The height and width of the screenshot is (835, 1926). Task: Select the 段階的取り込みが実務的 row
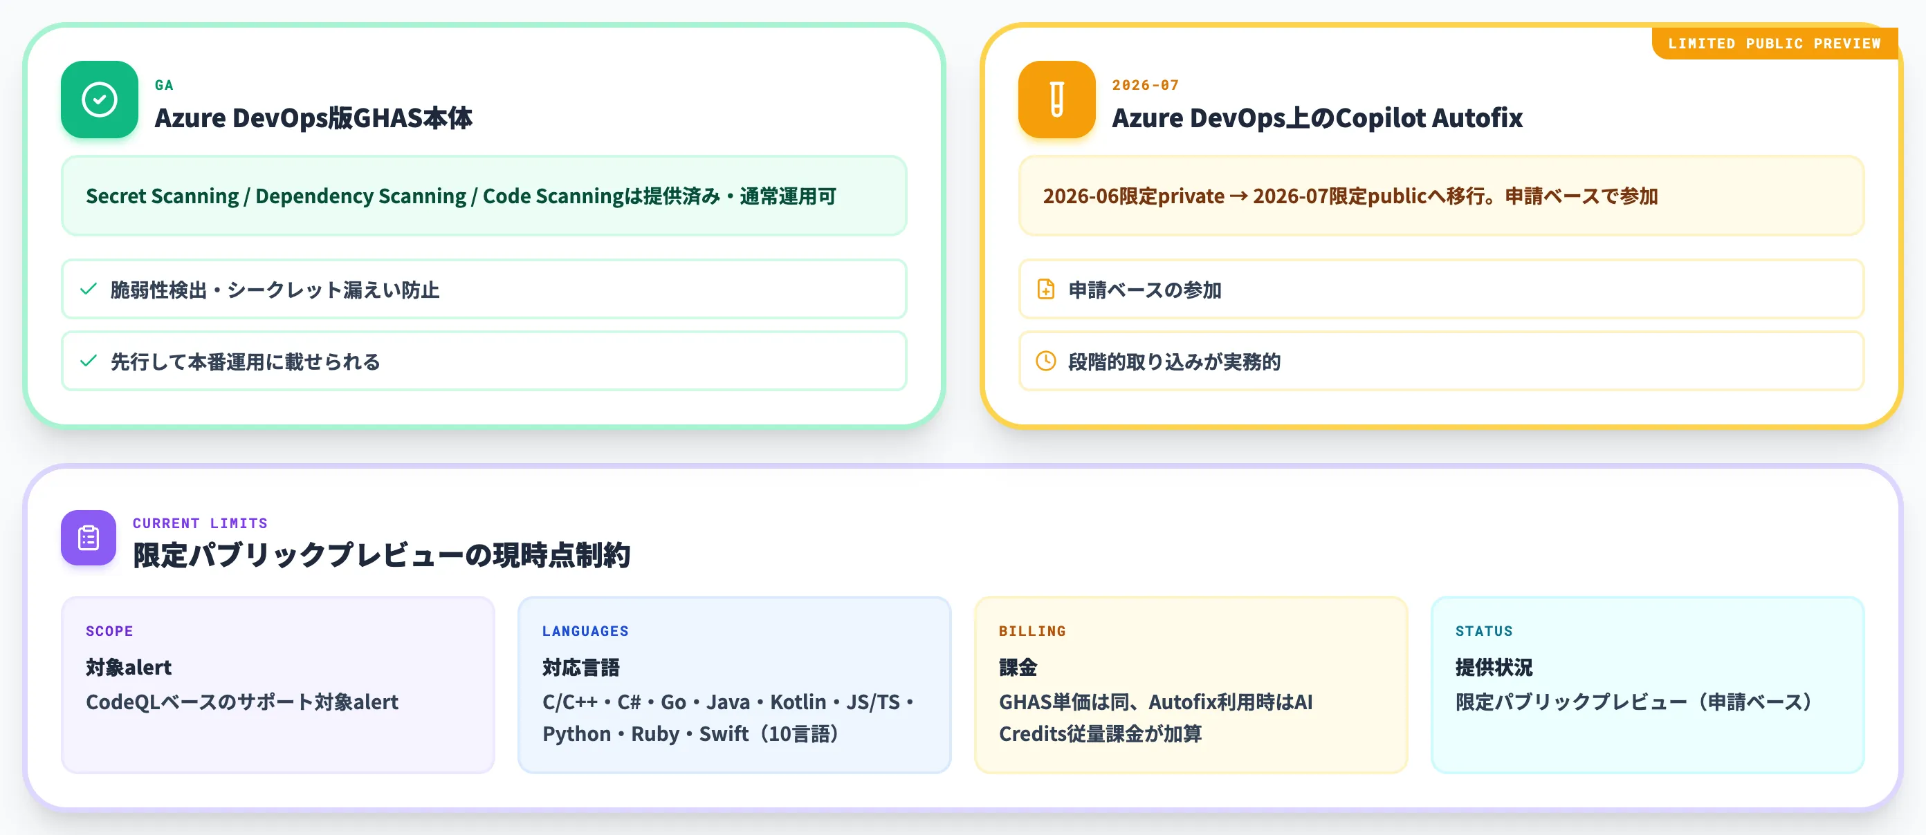[1441, 361]
